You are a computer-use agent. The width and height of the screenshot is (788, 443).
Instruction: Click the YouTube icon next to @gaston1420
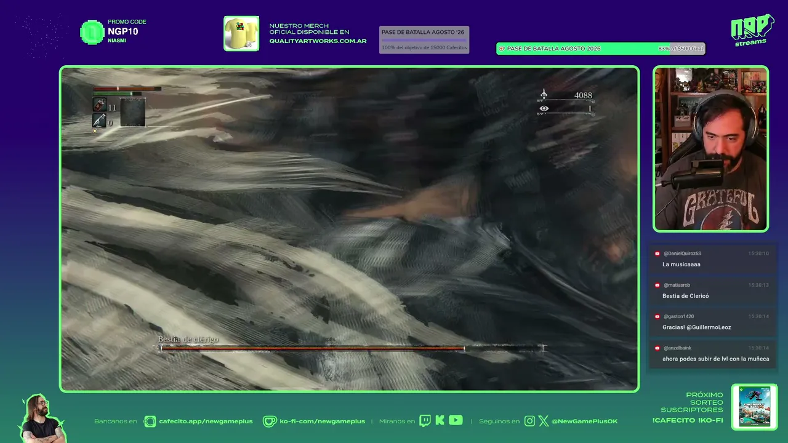click(x=657, y=316)
